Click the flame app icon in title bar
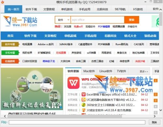Image resolution: width=163 pixels, height=127 pixels. 2,2
